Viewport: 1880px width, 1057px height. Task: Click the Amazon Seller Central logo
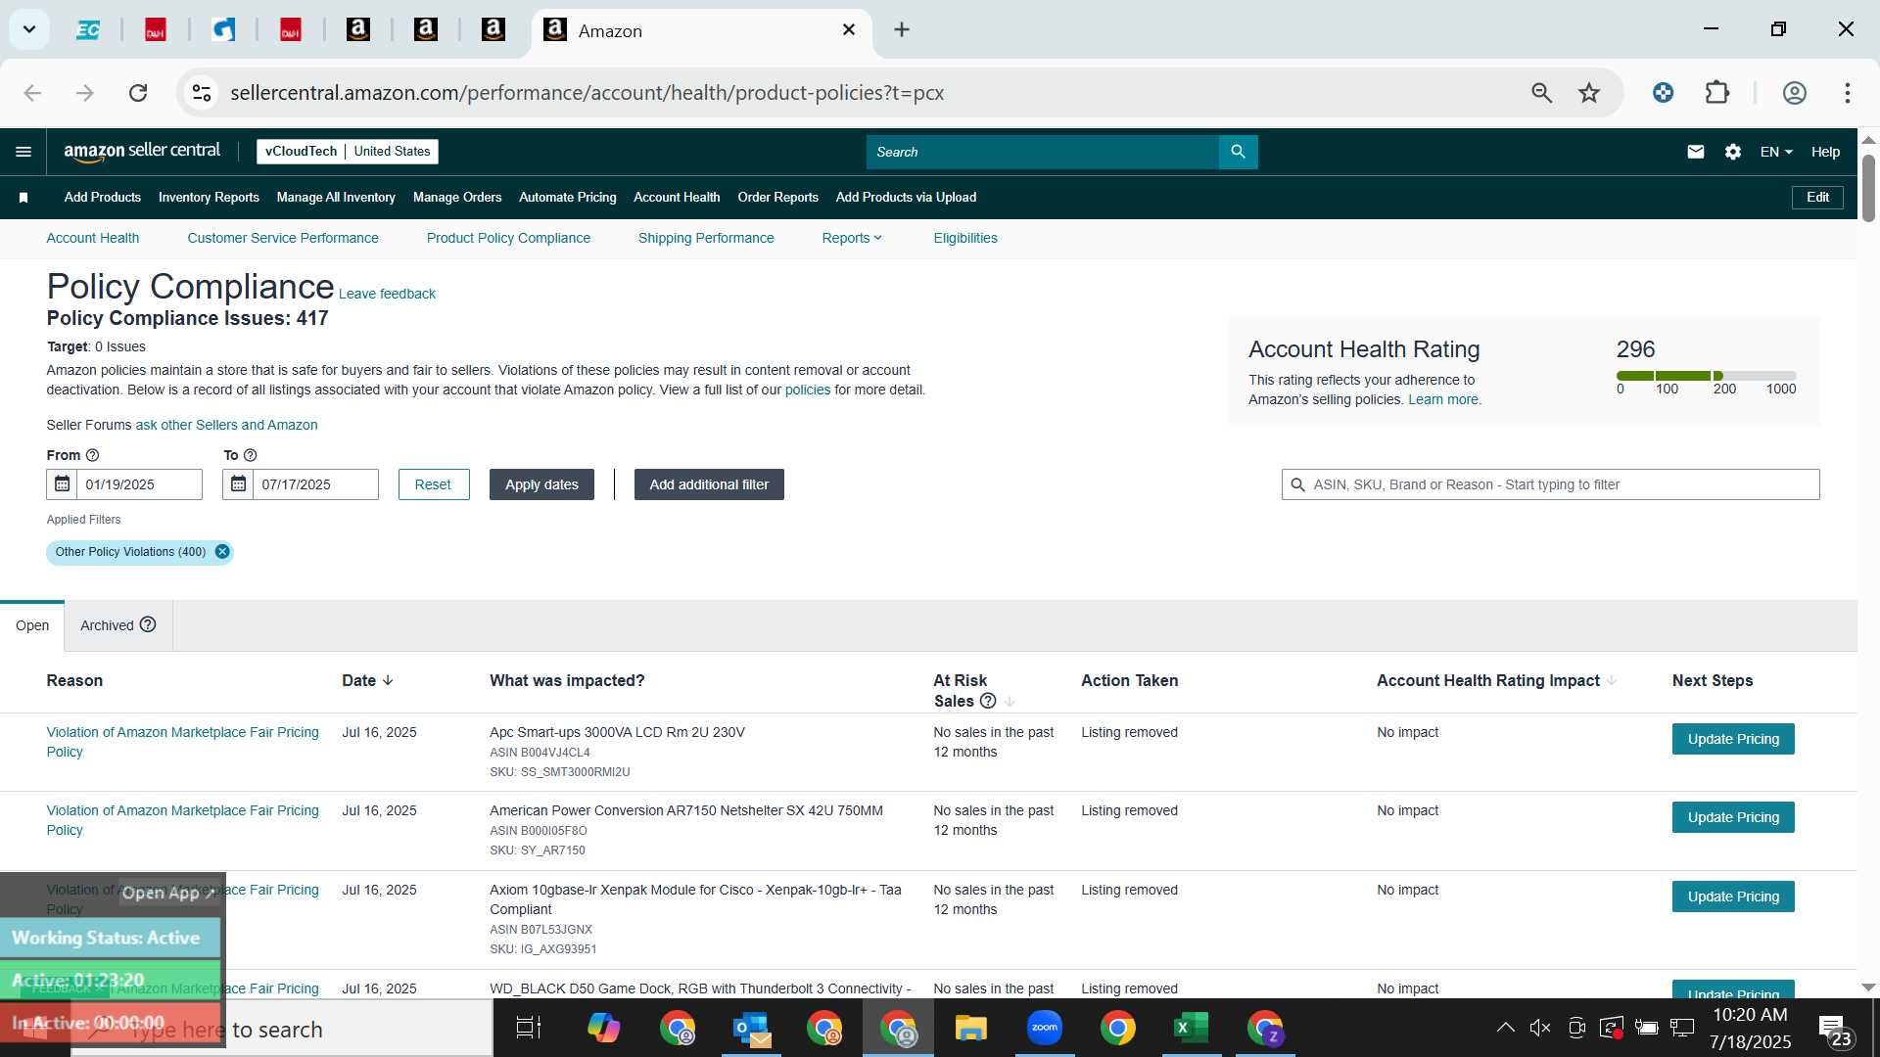[x=142, y=152]
